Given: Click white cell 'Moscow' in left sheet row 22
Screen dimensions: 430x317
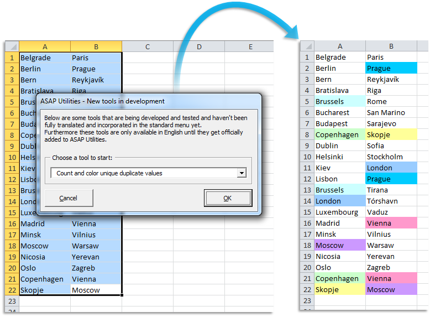Looking at the screenshot, I should pyautogui.click(x=96, y=290).
